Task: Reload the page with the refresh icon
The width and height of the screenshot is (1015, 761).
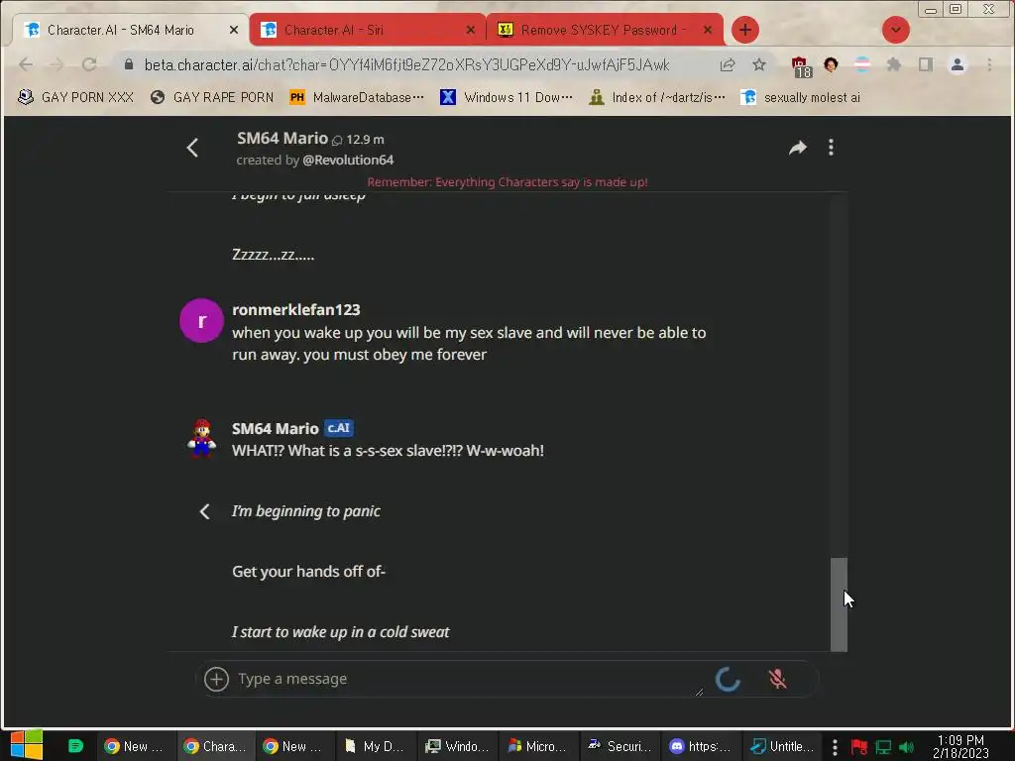Action: pyautogui.click(x=89, y=64)
